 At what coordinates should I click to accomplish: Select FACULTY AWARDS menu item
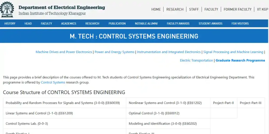pyautogui.click(x=178, y=24)
